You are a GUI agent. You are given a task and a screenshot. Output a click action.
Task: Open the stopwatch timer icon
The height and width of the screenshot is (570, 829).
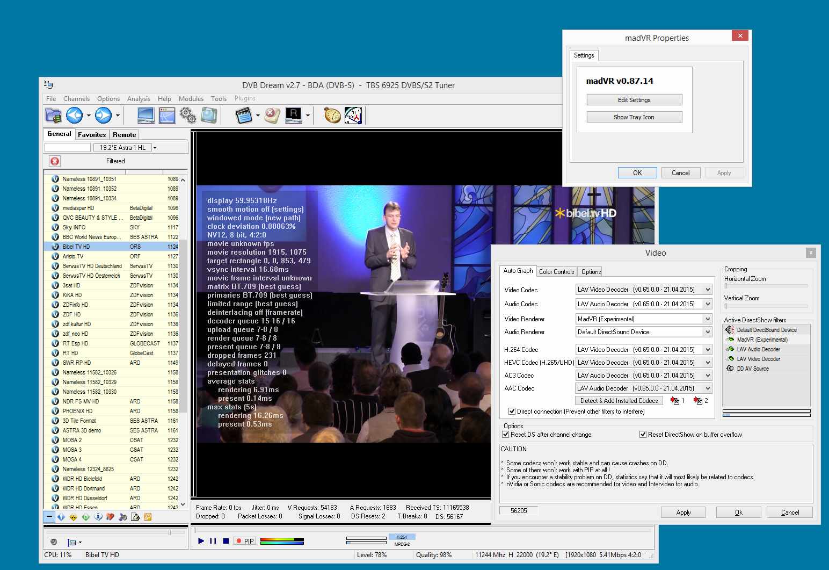click(332, 115)
